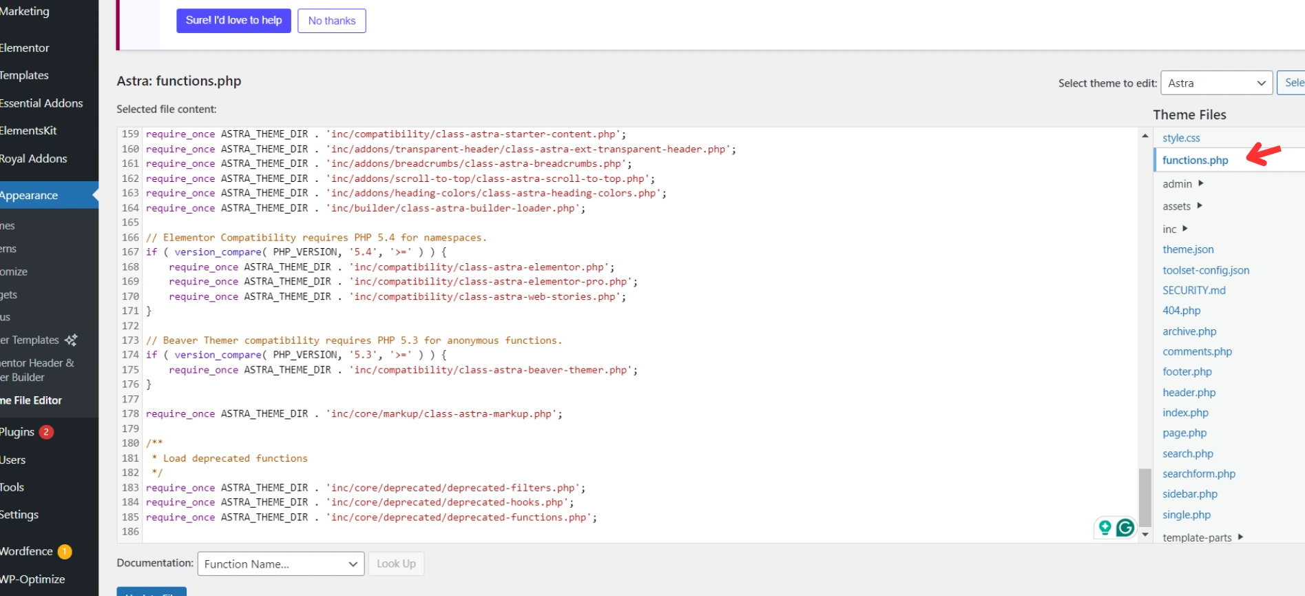Open toolset-config.json file
This screenshot has height=596, width=1305.
pyautogui.click(x=1206, y=270)
